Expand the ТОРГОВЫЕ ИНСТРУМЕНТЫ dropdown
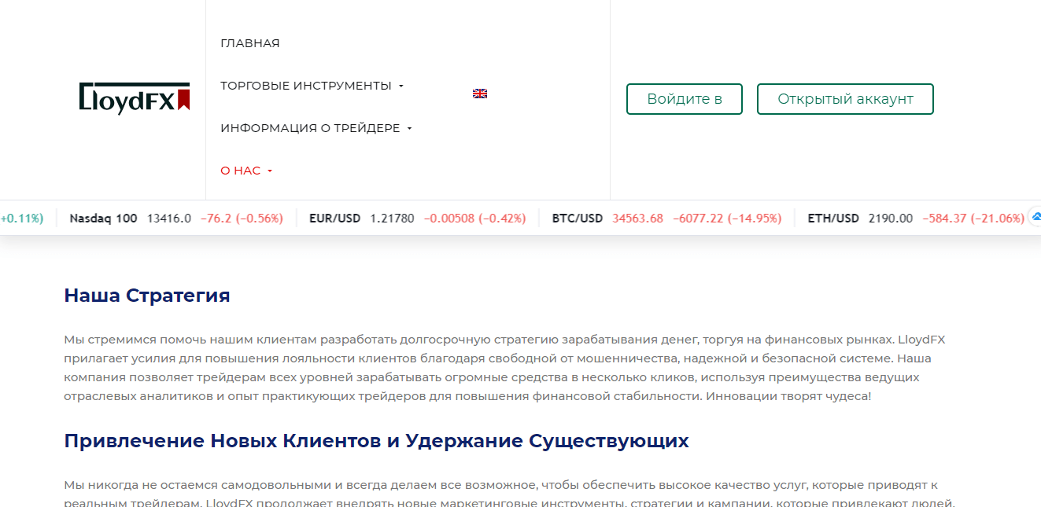Screen dimensions: 1041x507 [312, 86]
